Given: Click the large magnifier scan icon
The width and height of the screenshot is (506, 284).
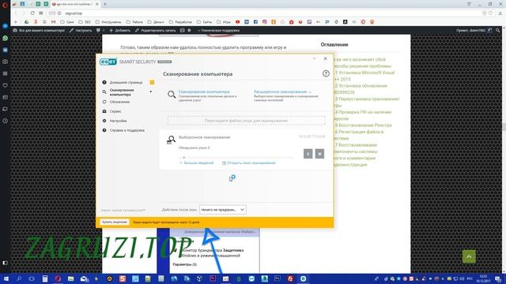Looking at the screenshot, I should click(172, 95).
